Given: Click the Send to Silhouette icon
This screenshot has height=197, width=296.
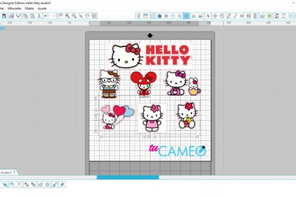Looking at the screenshot, I should pyautogui.click(x=18, y=16).
